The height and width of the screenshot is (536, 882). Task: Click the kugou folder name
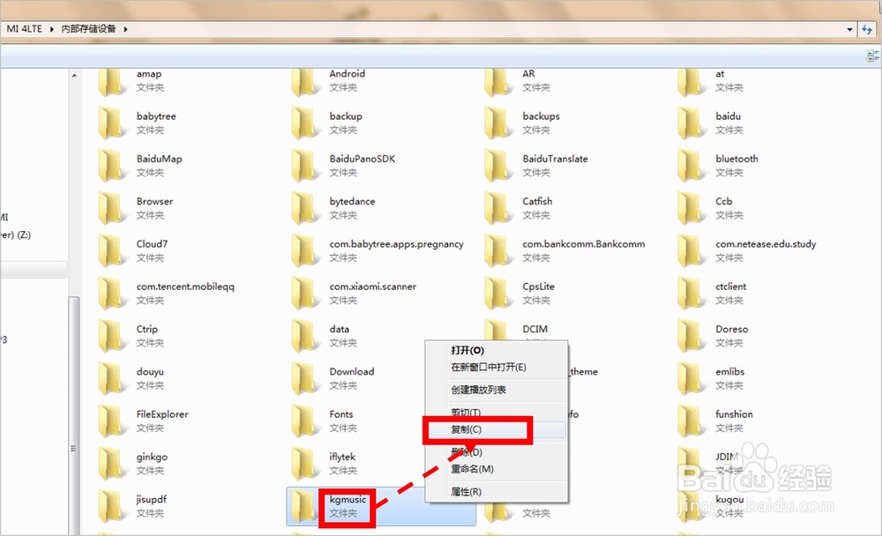point(729,500)
